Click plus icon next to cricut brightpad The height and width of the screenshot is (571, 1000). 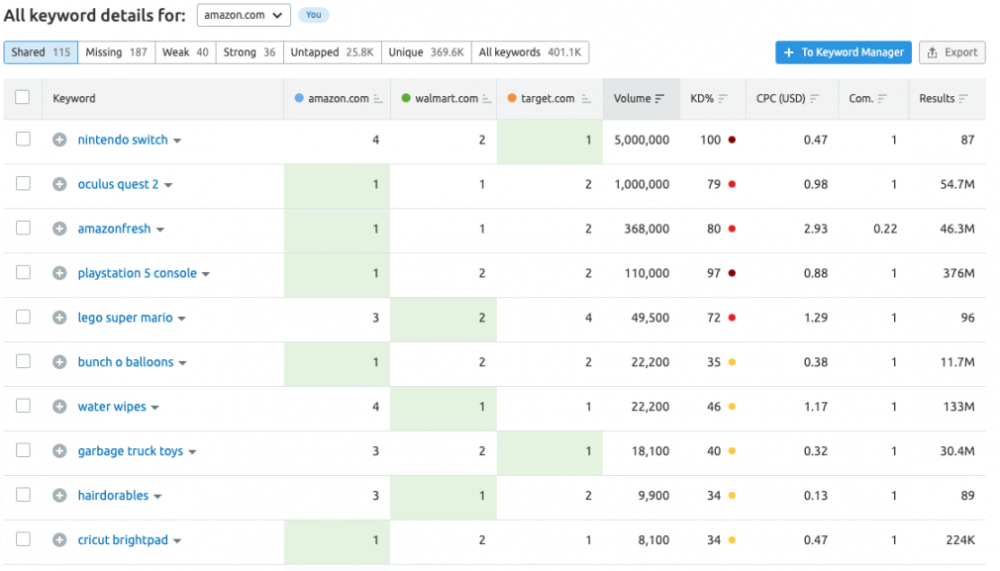point(59,539)
